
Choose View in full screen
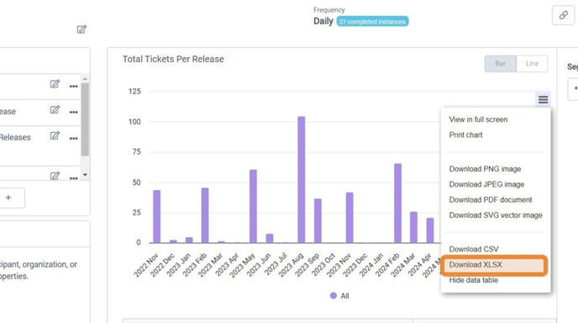point(478,119)
